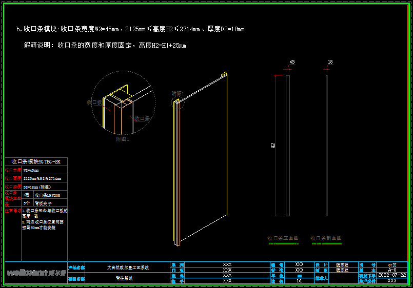Select the A-0 version cell
The image size is (413, 288).
click(x=392, y=270)
